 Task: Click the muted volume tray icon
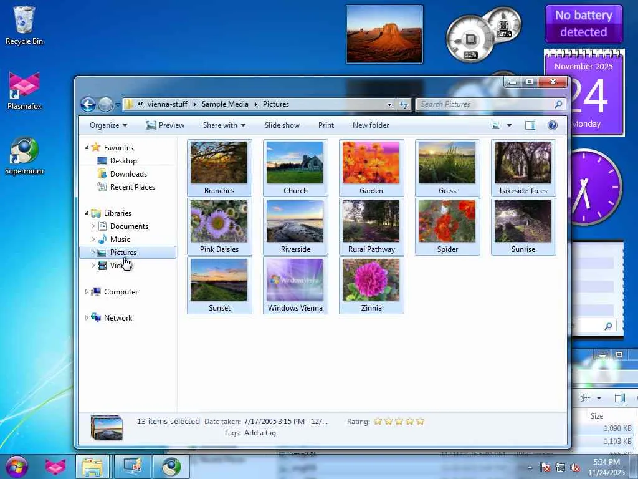click(575, 467)
